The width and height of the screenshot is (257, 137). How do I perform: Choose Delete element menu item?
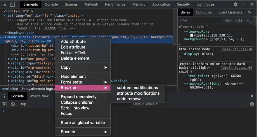click(x=83, y=58)
